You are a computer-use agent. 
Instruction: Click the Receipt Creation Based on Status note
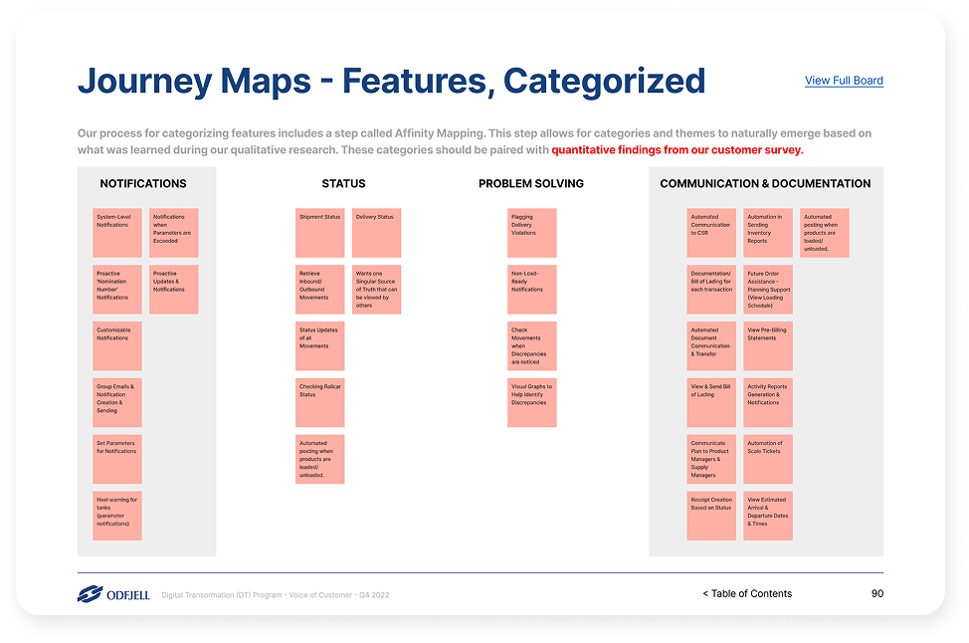pos(711,517)
